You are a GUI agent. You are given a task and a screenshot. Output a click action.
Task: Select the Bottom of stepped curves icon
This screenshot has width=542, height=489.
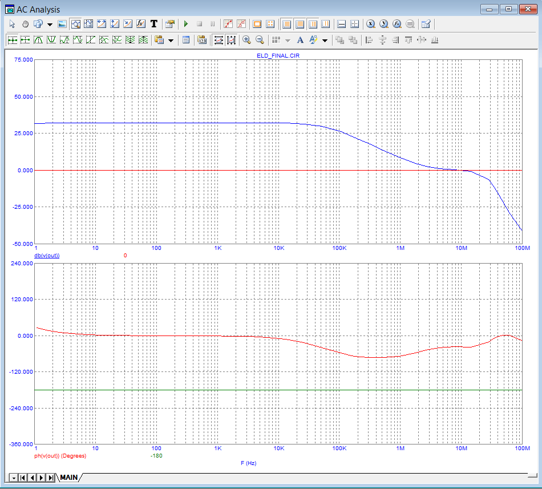click(143, 40)
